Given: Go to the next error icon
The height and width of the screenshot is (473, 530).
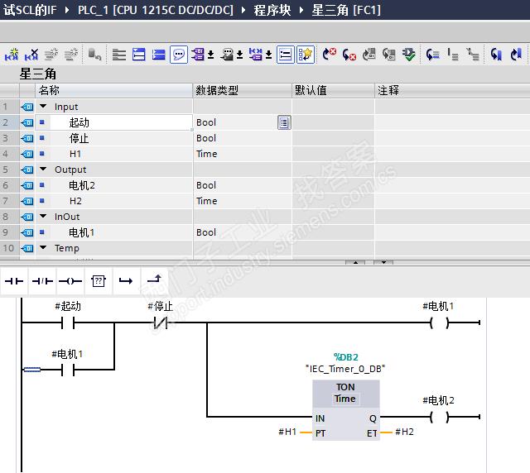Looking at the screenshot, I should (349, 54).
